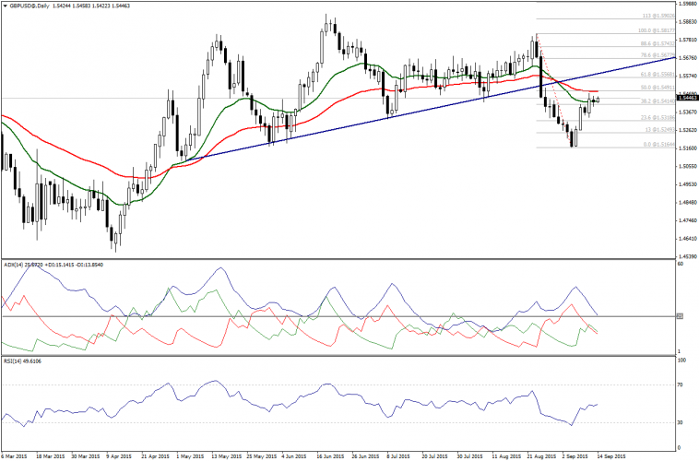This screenshot has width=699, height=461.
Task: Click the 1.50550 price axis label
Action: (x=687, y=166)
